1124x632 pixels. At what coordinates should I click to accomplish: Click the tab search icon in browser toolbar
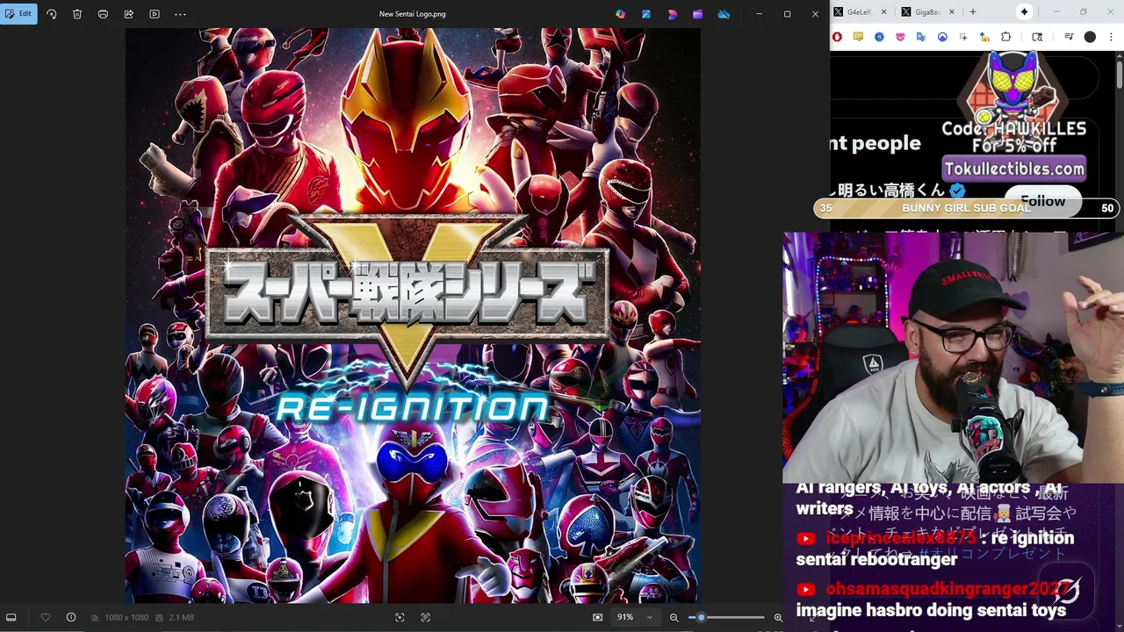coord(1037,37)
